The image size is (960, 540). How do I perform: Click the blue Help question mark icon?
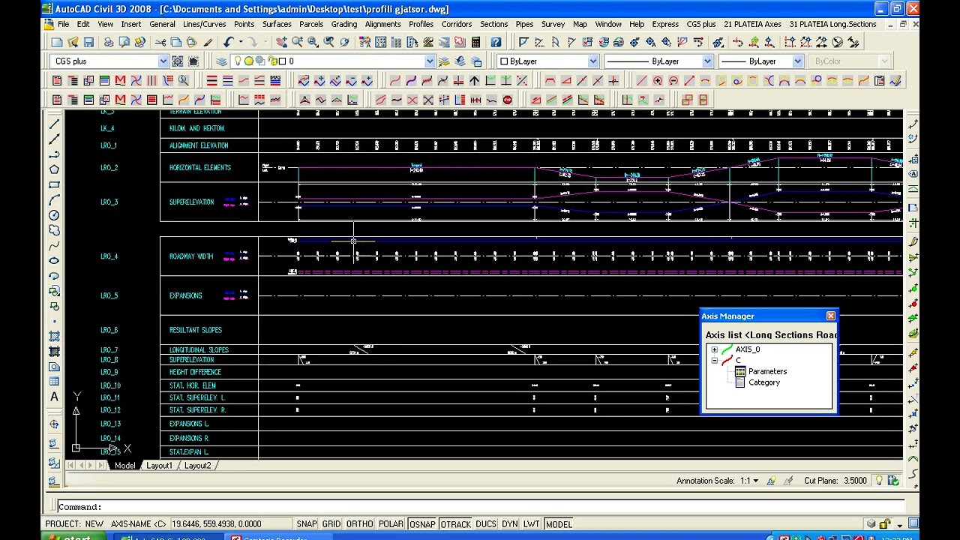click(x=496, y=42)
